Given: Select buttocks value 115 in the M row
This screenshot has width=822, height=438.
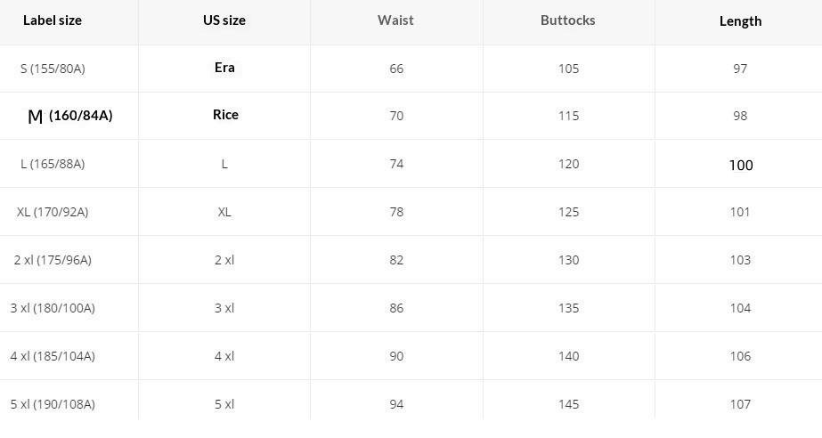Looking at the screenshot, I should pos(568,116).
